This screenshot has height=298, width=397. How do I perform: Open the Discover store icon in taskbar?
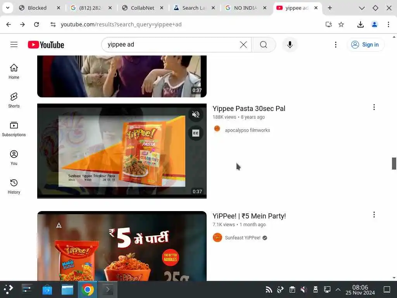[47, 289]
